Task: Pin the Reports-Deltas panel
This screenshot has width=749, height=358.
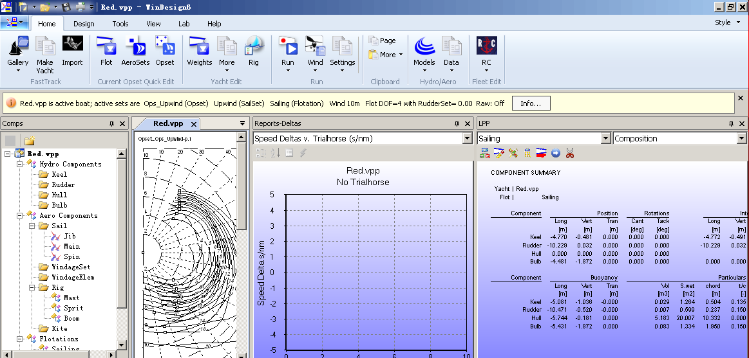Action: (x=457, y=123)
